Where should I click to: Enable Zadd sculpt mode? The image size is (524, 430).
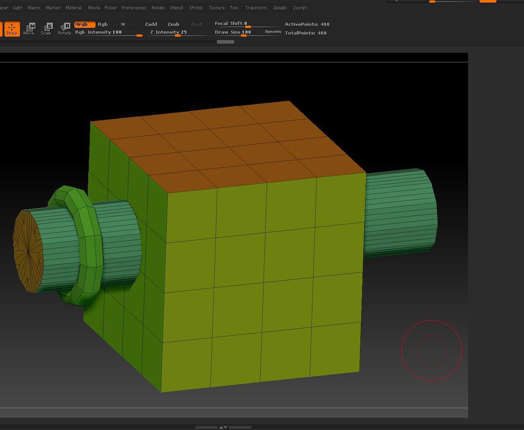[x=154, y=24]
